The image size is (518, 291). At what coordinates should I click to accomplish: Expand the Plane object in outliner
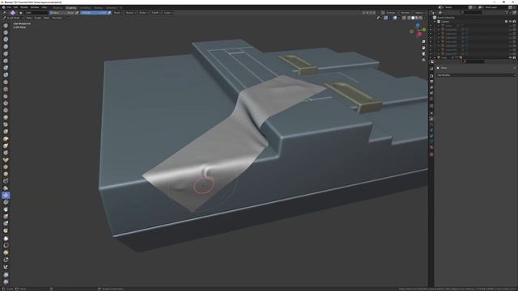point(435,57)
